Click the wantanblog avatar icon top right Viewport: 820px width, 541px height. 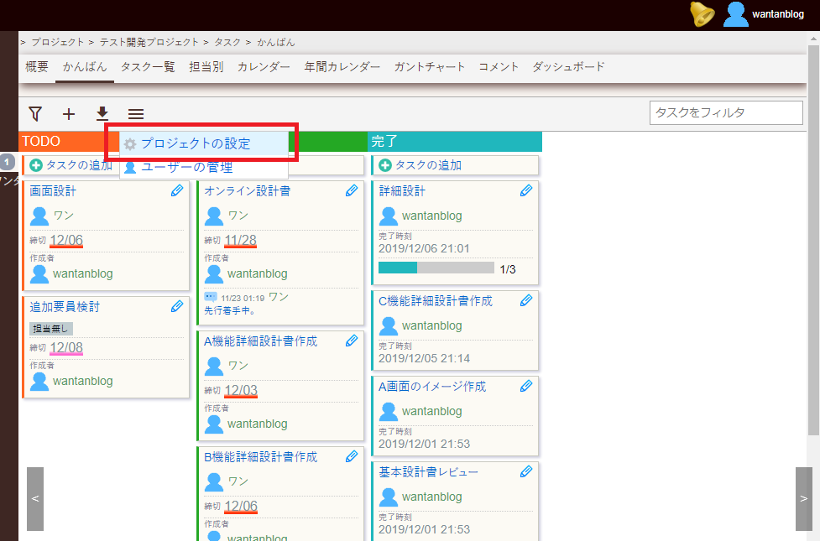[735, 13]
